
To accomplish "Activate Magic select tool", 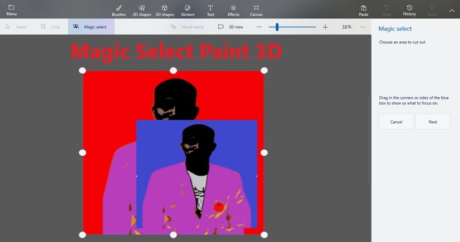I will click(x=91, y=27).
